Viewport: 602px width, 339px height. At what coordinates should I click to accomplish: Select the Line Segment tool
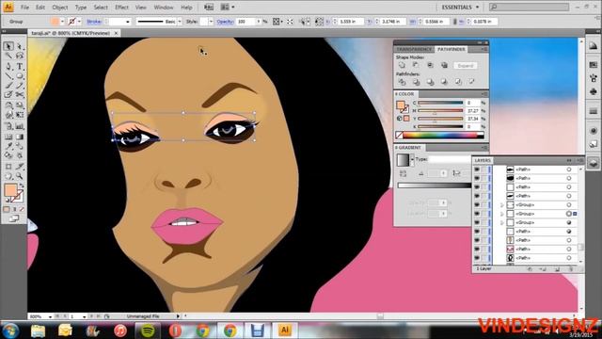[8, 76]
